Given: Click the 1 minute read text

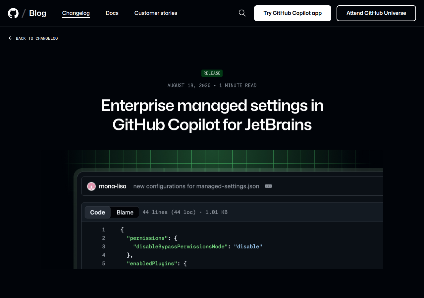Looking at the screenshot, I should click(x=238, y=85).
